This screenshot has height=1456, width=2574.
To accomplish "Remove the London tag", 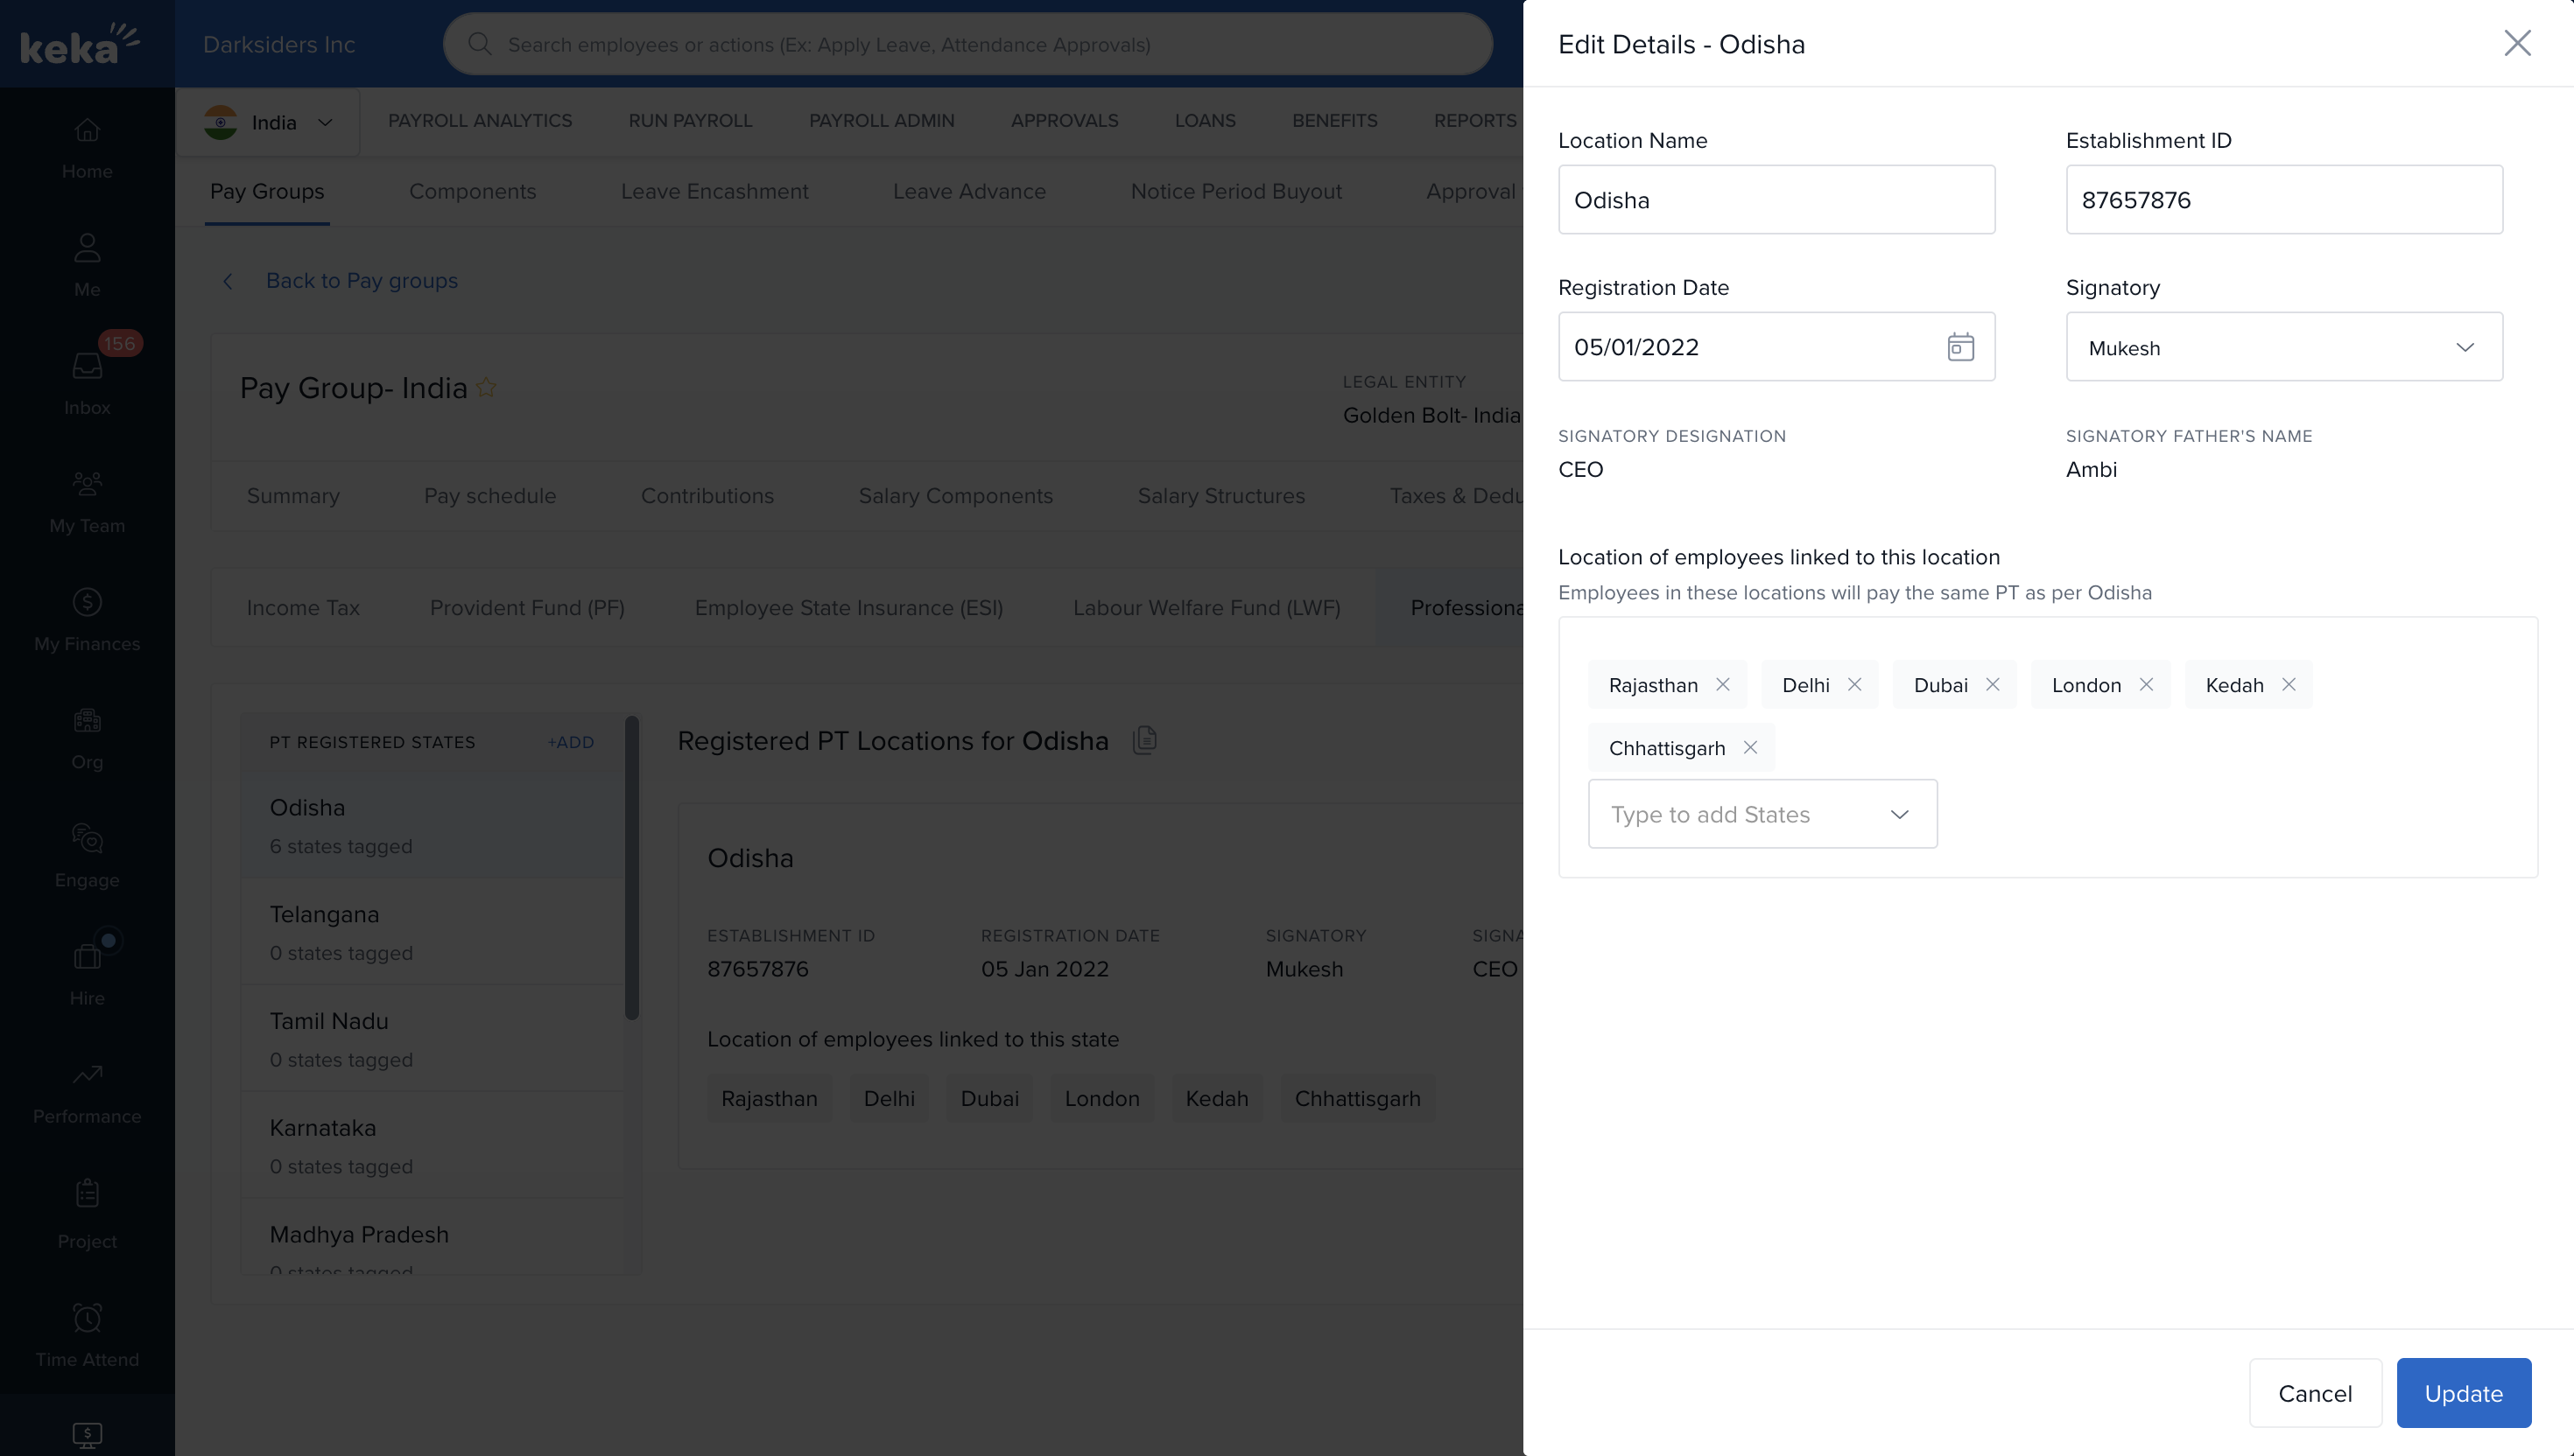I will point(2145,685).
